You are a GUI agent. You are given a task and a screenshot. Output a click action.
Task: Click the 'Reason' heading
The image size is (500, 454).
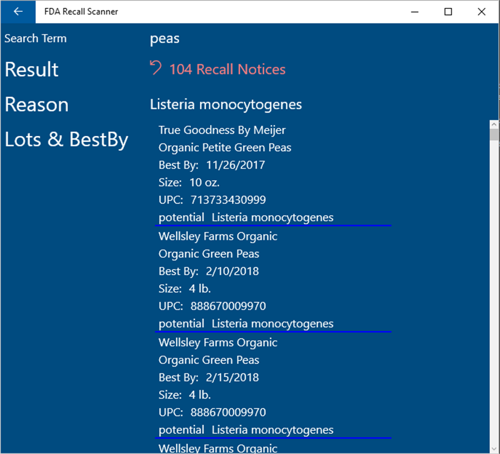36,105
